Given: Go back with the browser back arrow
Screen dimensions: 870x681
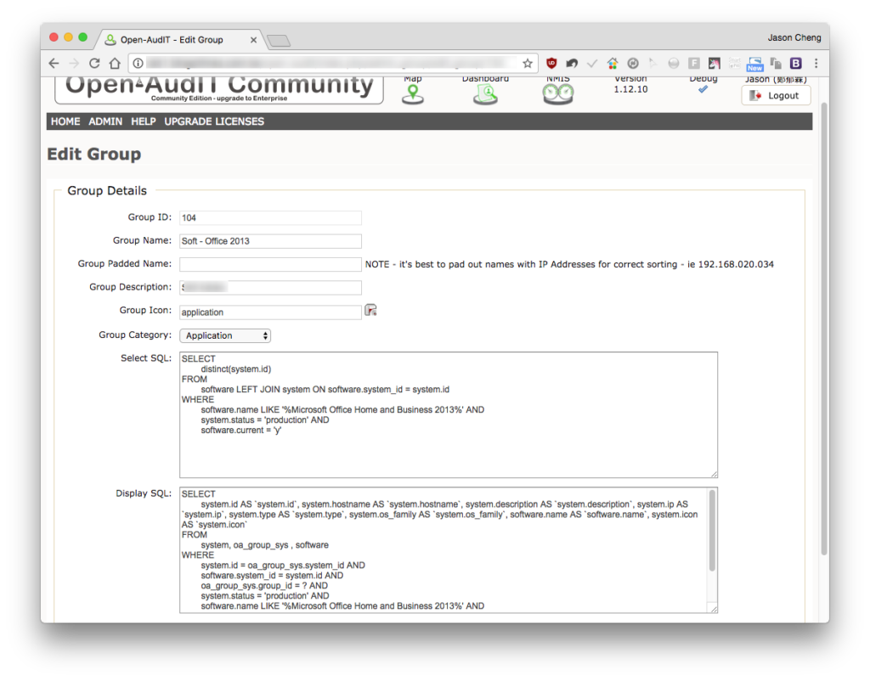Looking at the screenshot, I should [x=54, y=63].
